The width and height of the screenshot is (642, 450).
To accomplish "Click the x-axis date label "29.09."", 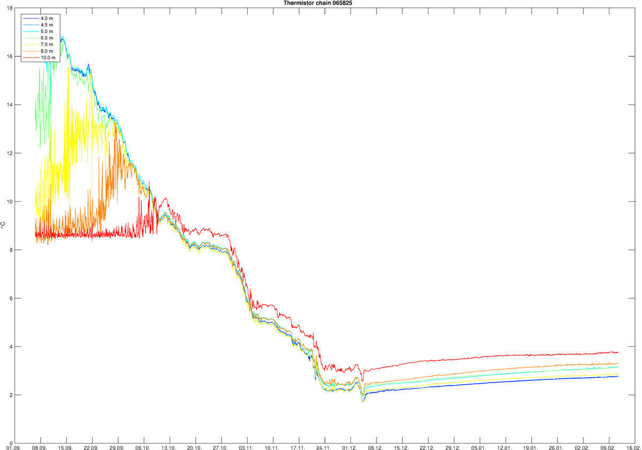I will click(x=117, y=447).
